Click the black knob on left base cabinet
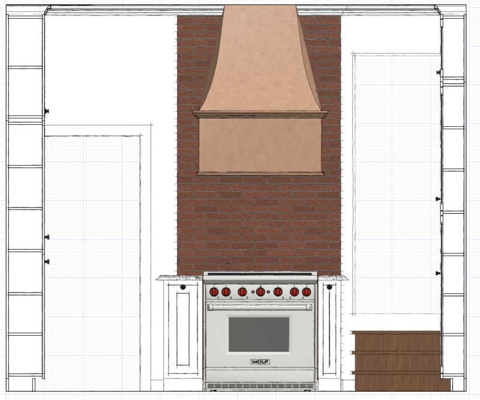Viewport: 480px width, 400px height. pyautogui.click(x=183, y=287)
